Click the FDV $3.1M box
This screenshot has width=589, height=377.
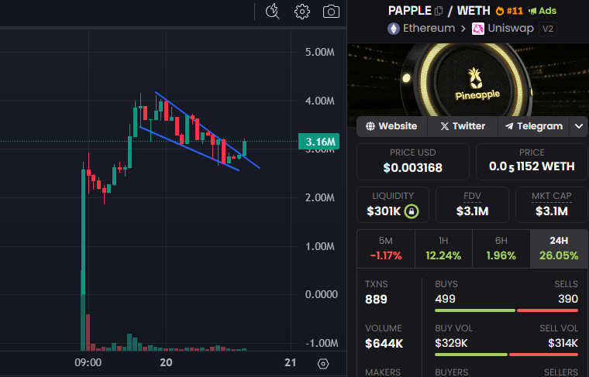472,205
